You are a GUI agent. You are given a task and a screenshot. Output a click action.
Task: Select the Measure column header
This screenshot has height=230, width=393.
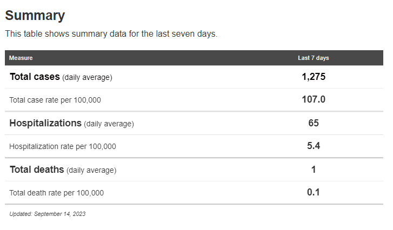pos(21,58)
